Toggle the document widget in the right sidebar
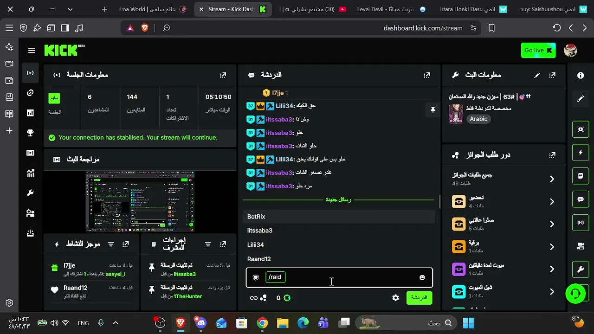 tap(581, 176)
